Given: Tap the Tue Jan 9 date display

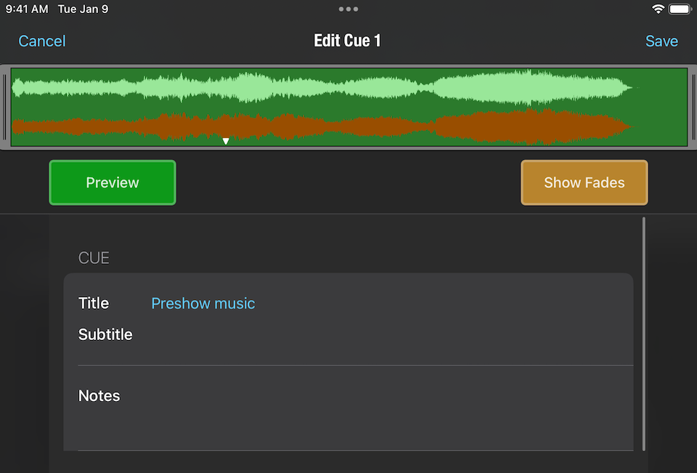Looking at the screenshot, I should click(82, 9).
